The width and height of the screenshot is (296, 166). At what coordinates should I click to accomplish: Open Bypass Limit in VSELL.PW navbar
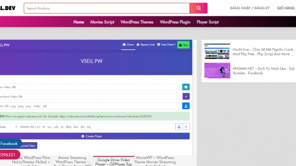(145, 44)
